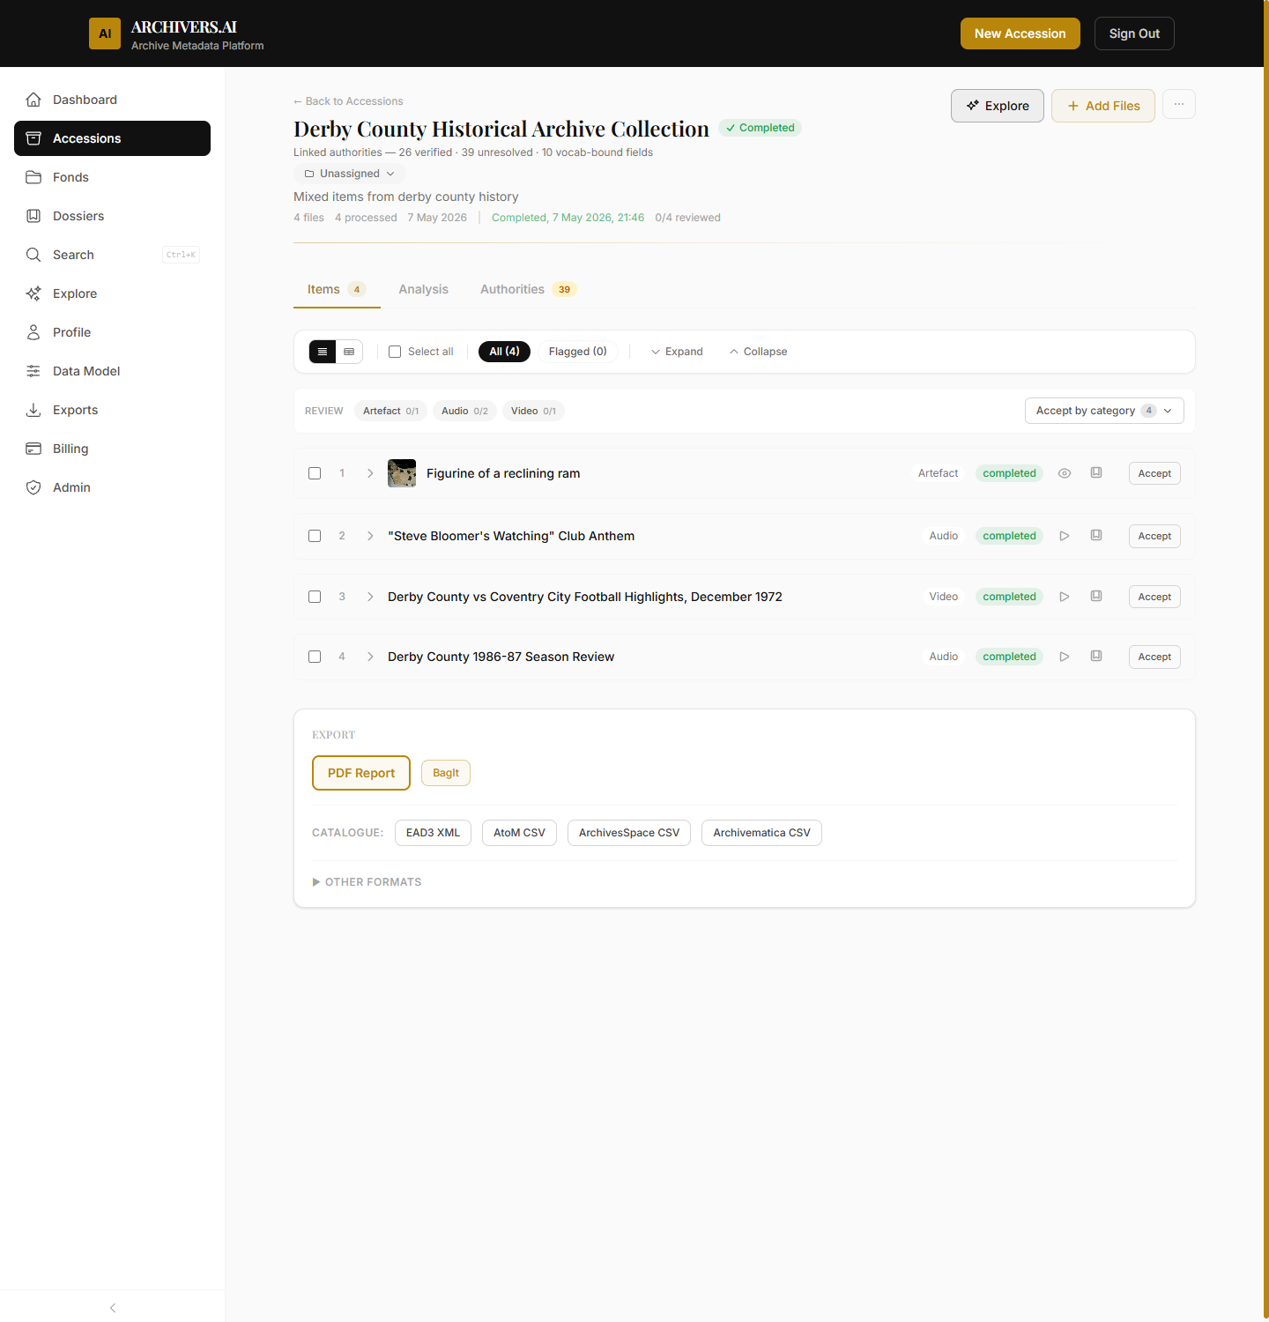Screen dimensions: 1269x1322
Task: Switch to the Analysis tab
Action: point(423,289)
